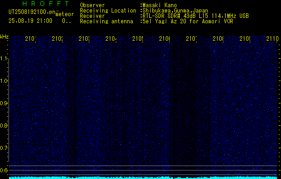
Task: Click the 0.7 kHz axis label
Action: point(4,148)
